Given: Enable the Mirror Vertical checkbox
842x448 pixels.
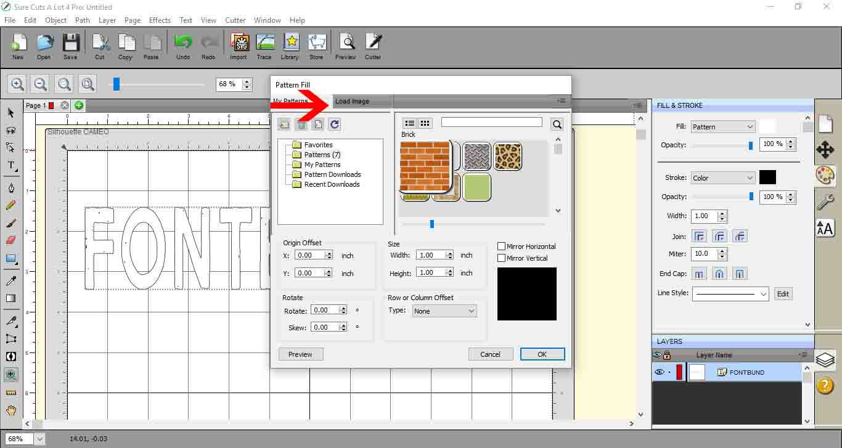Looking at the screenshot, I should pos(502,258).
